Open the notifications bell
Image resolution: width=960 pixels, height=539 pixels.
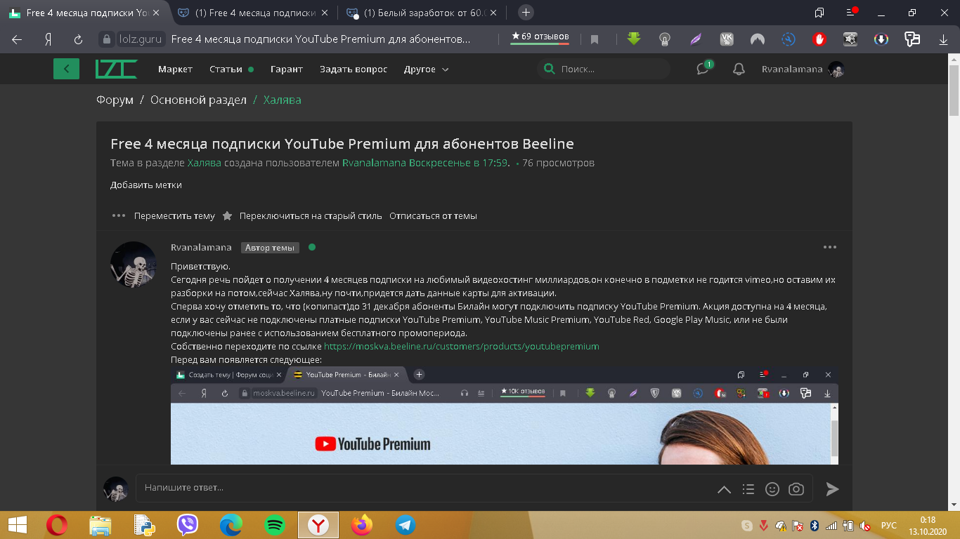[739, 69]
